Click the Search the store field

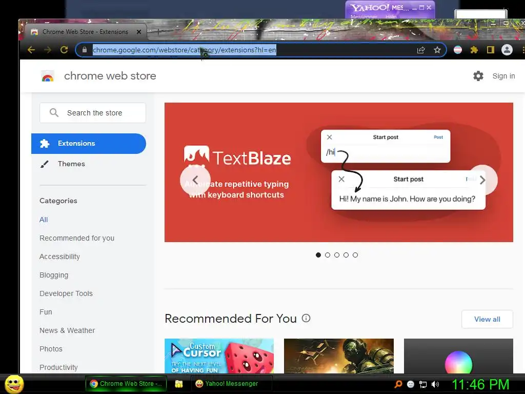pyautogui.click(x=93, y=113)
